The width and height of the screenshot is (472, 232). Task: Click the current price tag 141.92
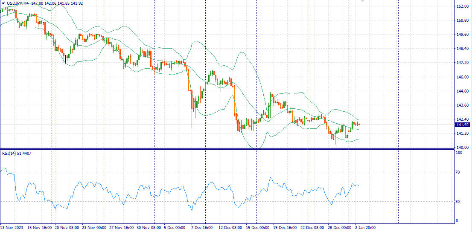click(x=463, y=125)
